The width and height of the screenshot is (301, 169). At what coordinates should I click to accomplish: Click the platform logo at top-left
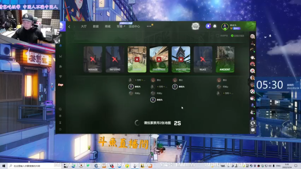(62, 26)
